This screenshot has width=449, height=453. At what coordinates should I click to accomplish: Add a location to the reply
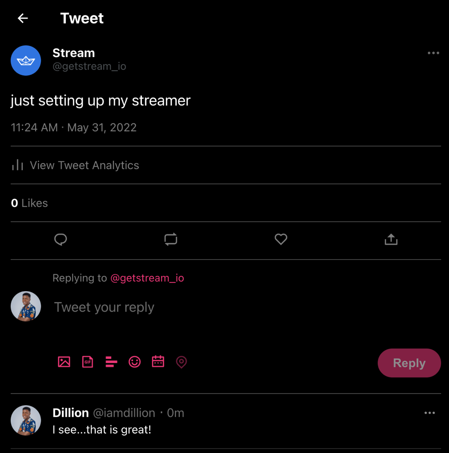click(182, 362)
